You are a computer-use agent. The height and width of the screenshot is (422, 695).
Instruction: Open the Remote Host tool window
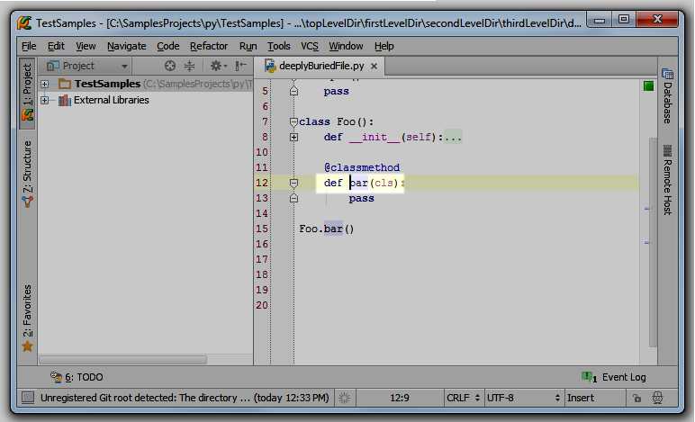pos(667,180)
